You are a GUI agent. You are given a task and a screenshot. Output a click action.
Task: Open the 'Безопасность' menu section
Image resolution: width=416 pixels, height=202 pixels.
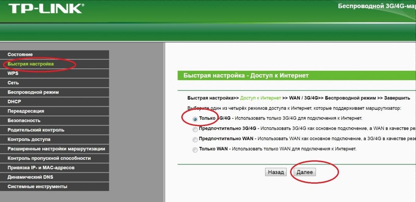(24, 121)
